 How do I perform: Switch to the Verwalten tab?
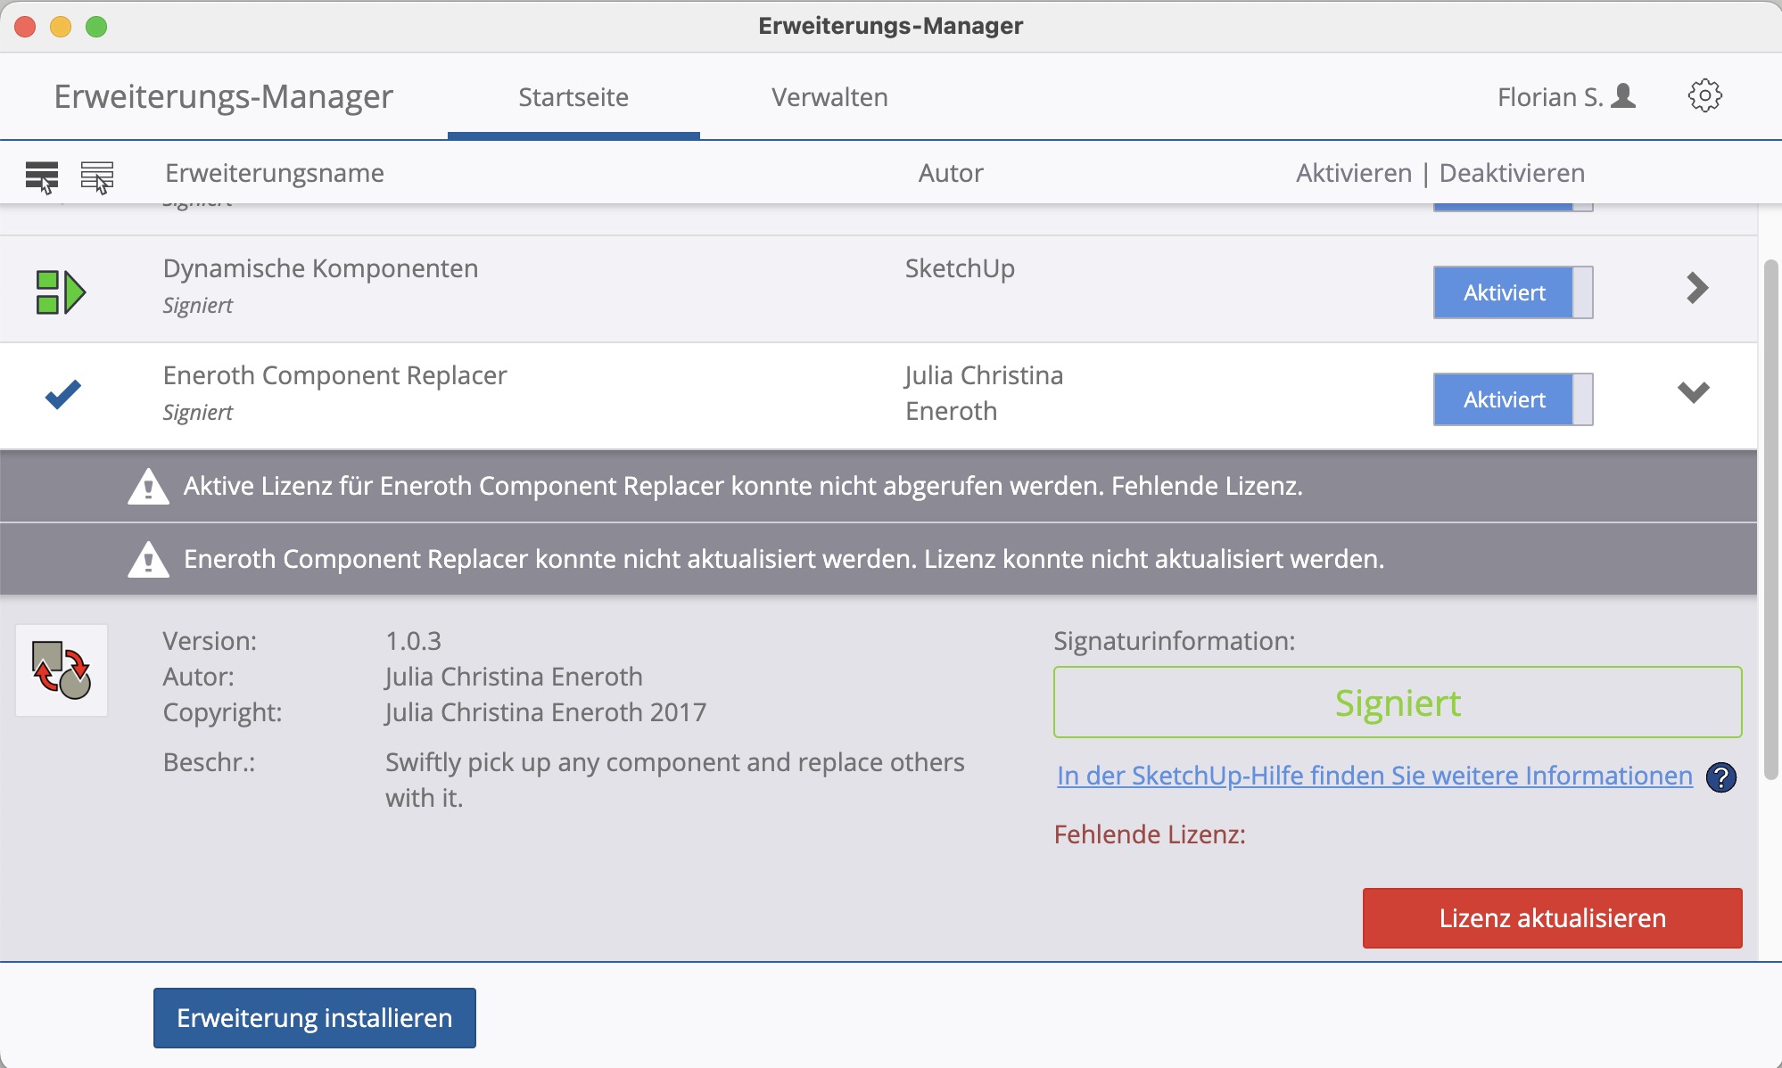[x=829, y=97]
